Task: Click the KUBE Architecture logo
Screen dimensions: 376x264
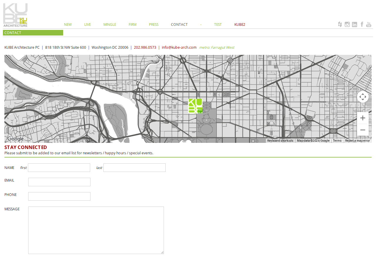Action: (15, 15)
